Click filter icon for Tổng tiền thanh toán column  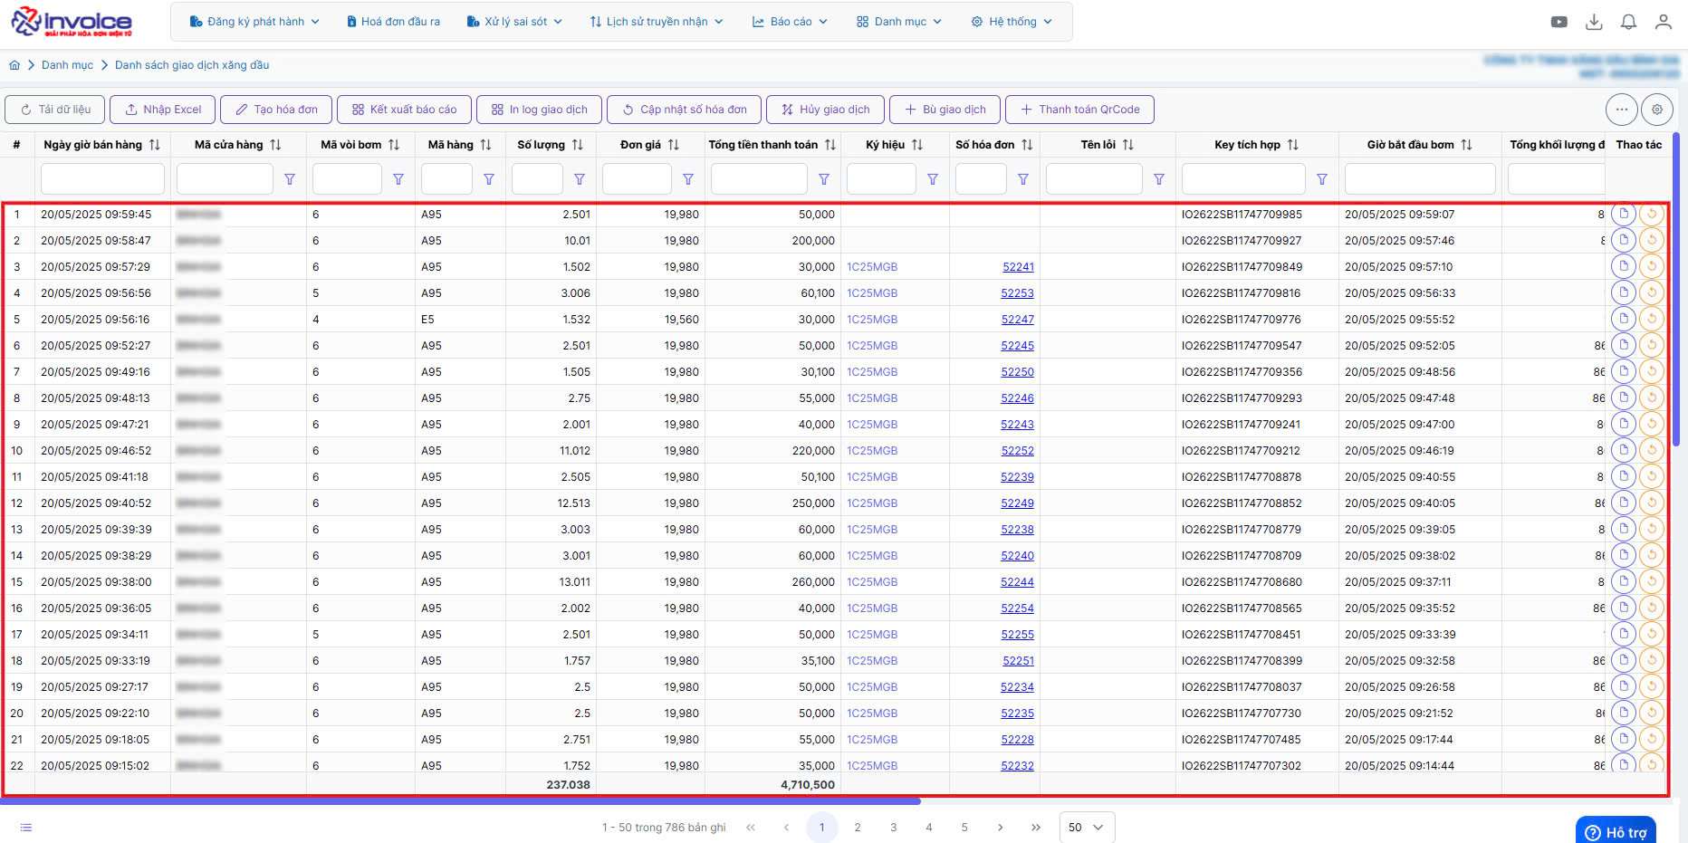pyautogui.click(x=824, y=179)
